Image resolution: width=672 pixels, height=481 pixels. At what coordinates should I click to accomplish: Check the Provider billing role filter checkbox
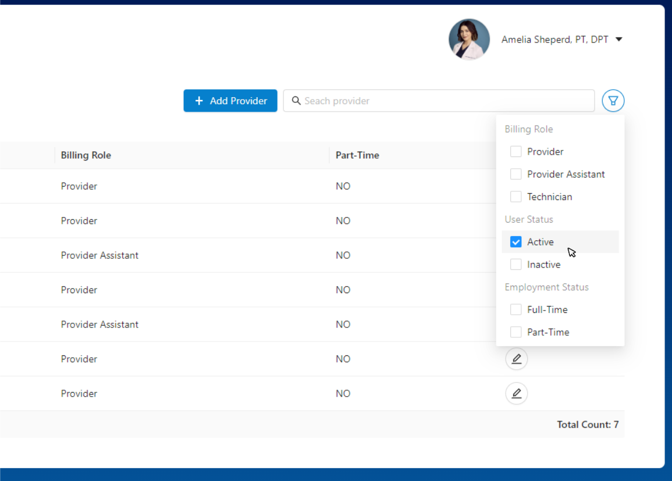(515, 152)
